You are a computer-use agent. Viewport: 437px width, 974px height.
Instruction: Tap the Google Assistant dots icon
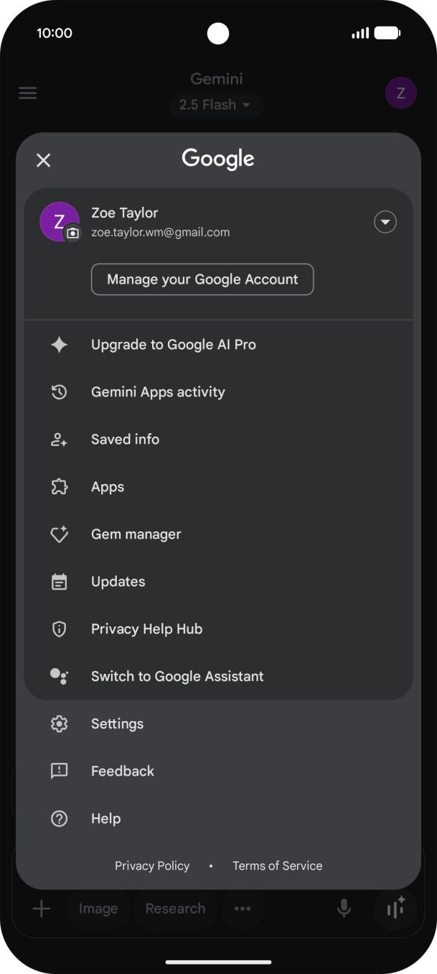coord(59,677)
